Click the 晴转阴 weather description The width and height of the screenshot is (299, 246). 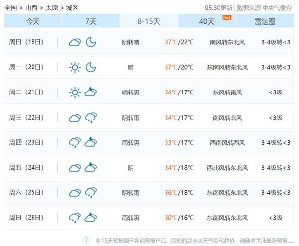pos(131,92)
